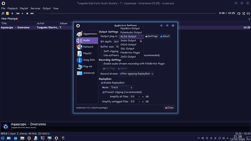The image size is (251, 141).
Task: Click the playback seek slider handle
Action: coord(51,13)
